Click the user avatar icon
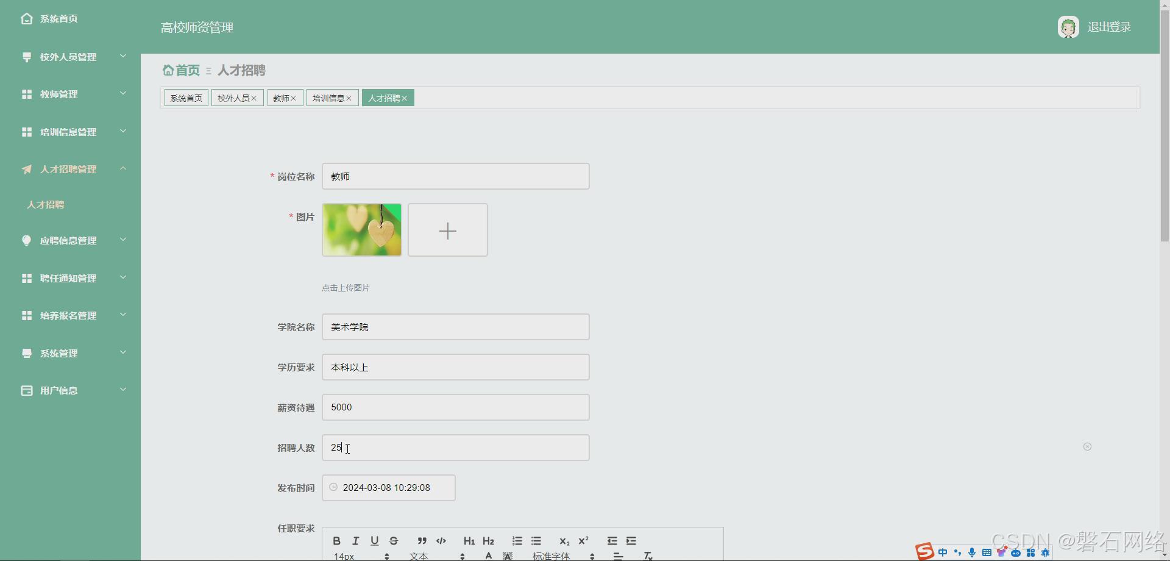The height and width of the screenshot is (561, 1170). [x=1068, y=27]
